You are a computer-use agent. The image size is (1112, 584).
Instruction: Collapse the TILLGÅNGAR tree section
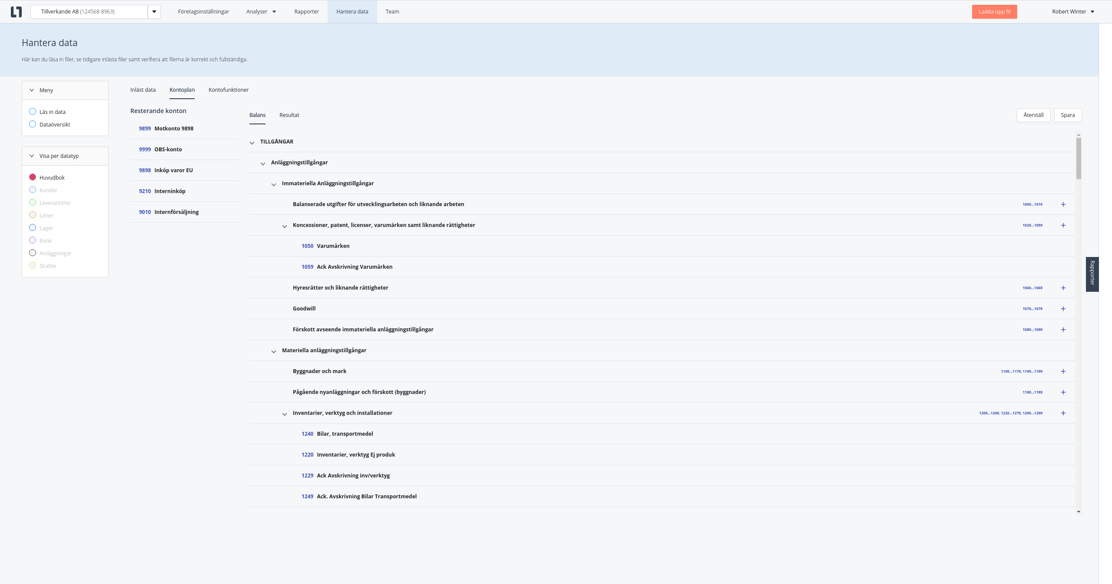[252, 143]
